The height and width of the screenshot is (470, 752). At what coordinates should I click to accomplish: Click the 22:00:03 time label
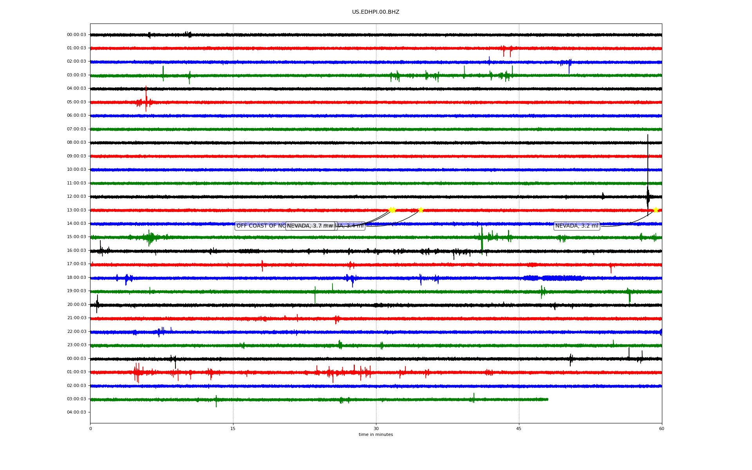coord(76,332)
